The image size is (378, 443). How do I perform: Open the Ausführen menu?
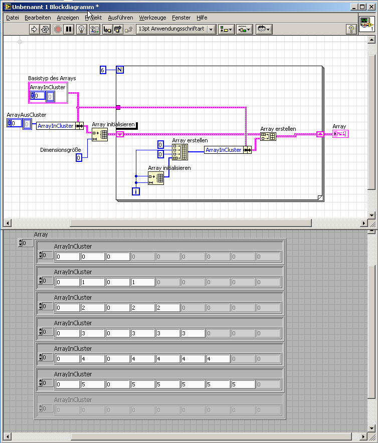(120, 18)
